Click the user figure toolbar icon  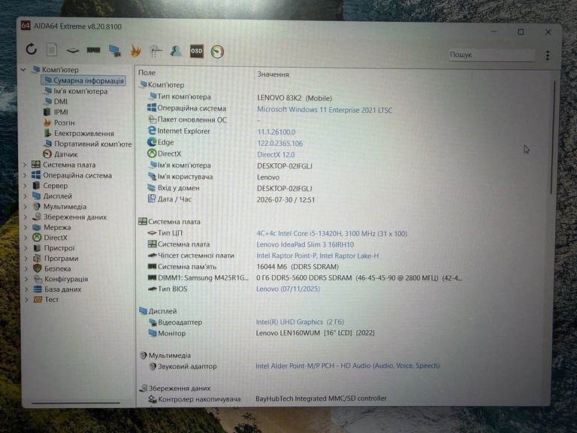coord(176,51)
